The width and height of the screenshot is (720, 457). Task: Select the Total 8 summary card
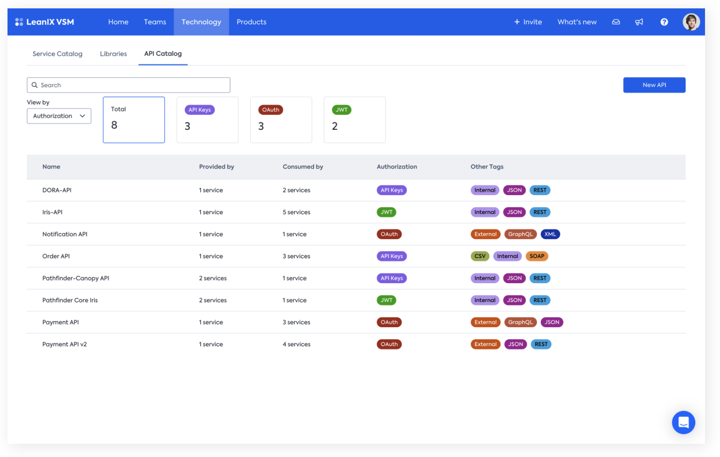[134, 120]
